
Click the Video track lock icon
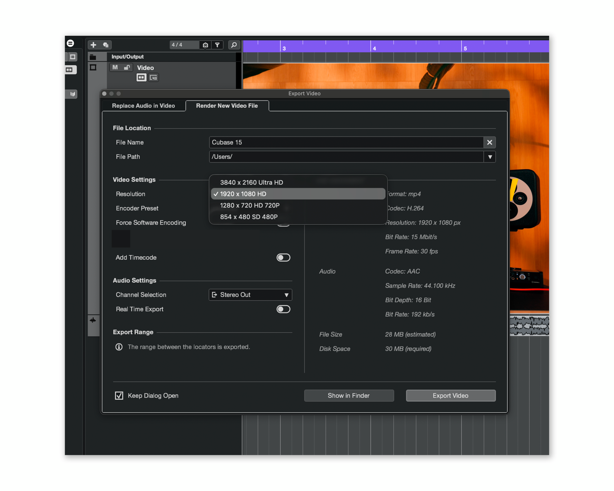pyautogui.click(x=126, y=67)
